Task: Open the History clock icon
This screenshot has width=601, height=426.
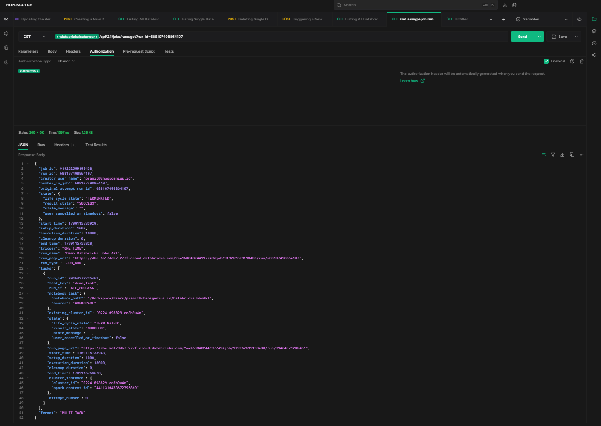Action: [594, 43]
